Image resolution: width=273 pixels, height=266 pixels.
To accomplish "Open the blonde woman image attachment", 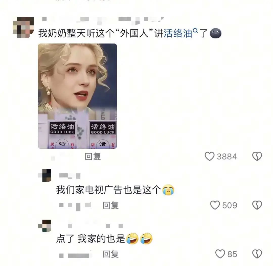I will coord(77,96).
